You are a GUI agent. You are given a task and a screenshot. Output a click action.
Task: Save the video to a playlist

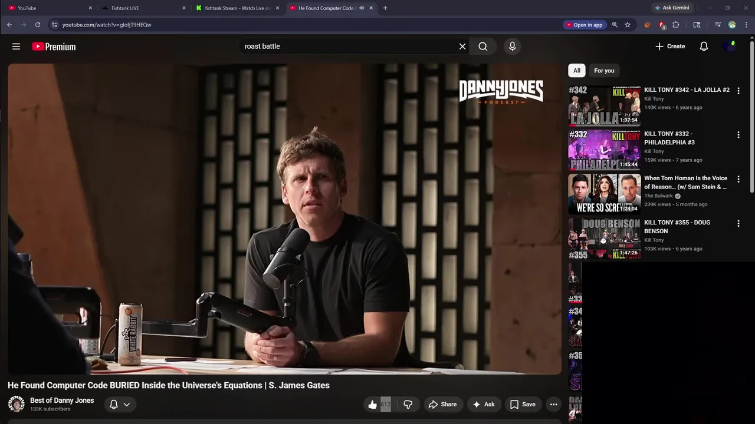tap(523, 405)
